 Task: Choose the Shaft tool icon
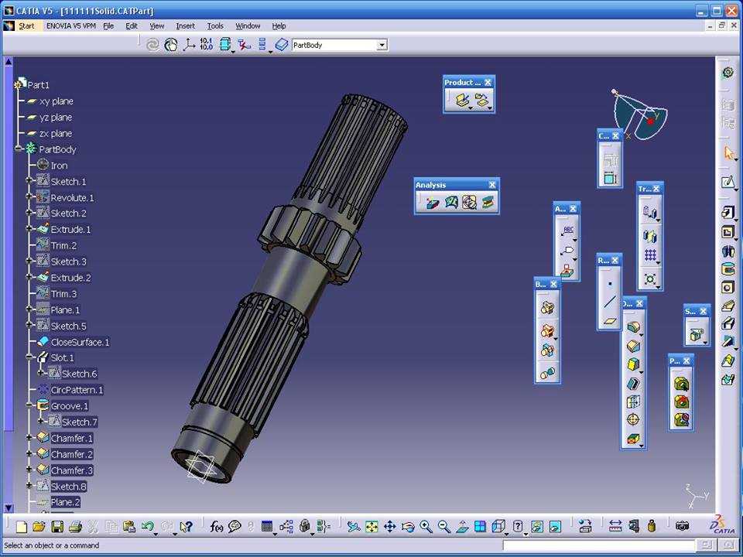(x=728, y=251)
